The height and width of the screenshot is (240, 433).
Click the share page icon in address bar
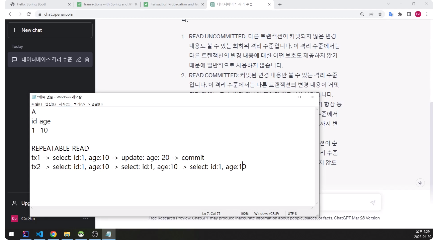click(x=371, y=14)
